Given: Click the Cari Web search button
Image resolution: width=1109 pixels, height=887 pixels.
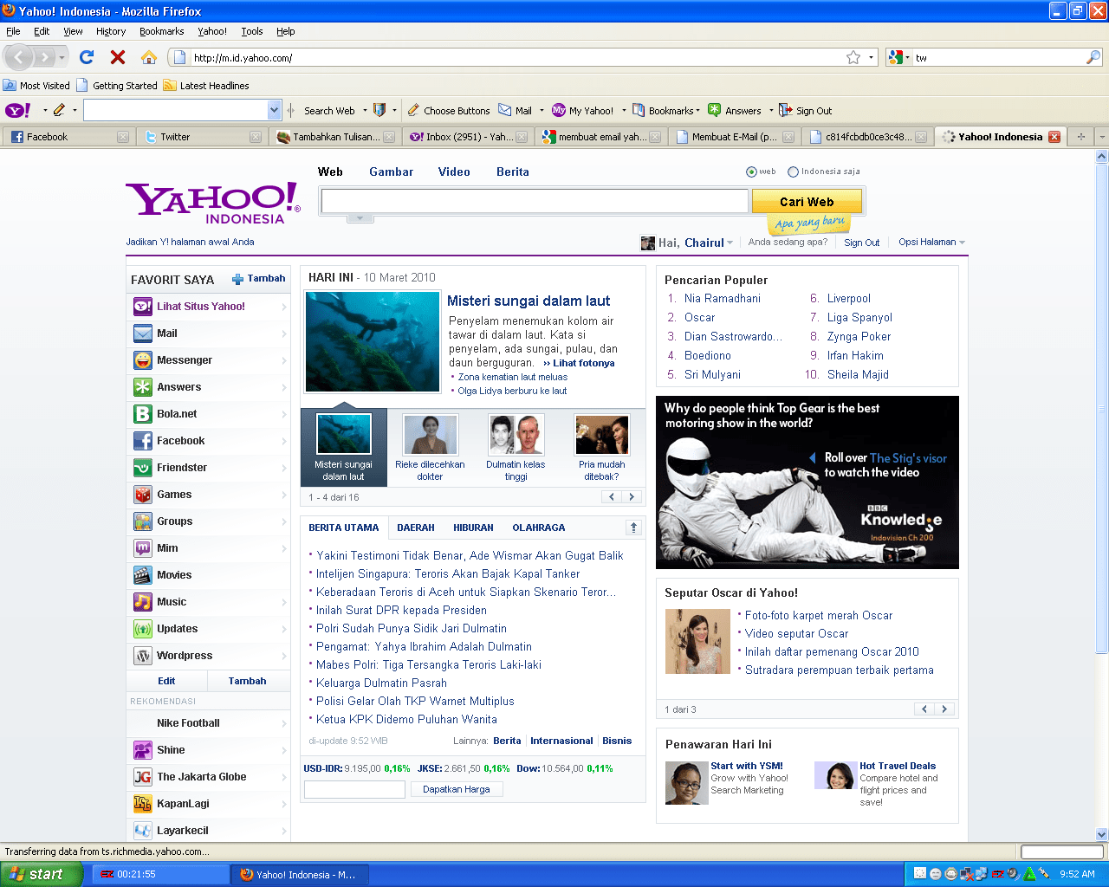Looking at the screenshot, I should pyautogui.click(x=807, y=202).
